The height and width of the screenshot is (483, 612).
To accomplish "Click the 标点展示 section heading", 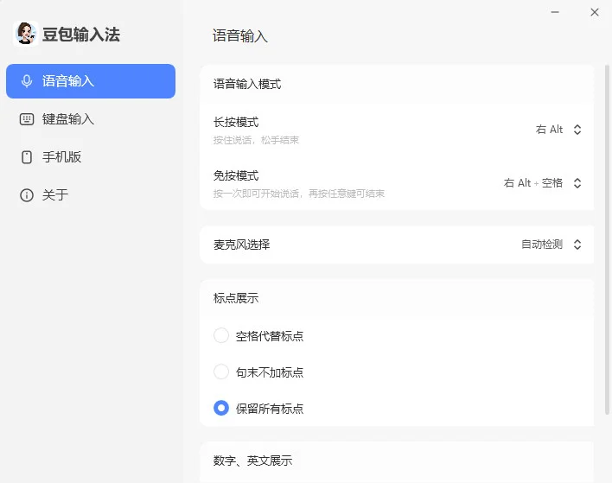I will tap(236, 298).
